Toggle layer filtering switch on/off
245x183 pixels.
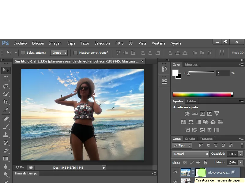242,145
